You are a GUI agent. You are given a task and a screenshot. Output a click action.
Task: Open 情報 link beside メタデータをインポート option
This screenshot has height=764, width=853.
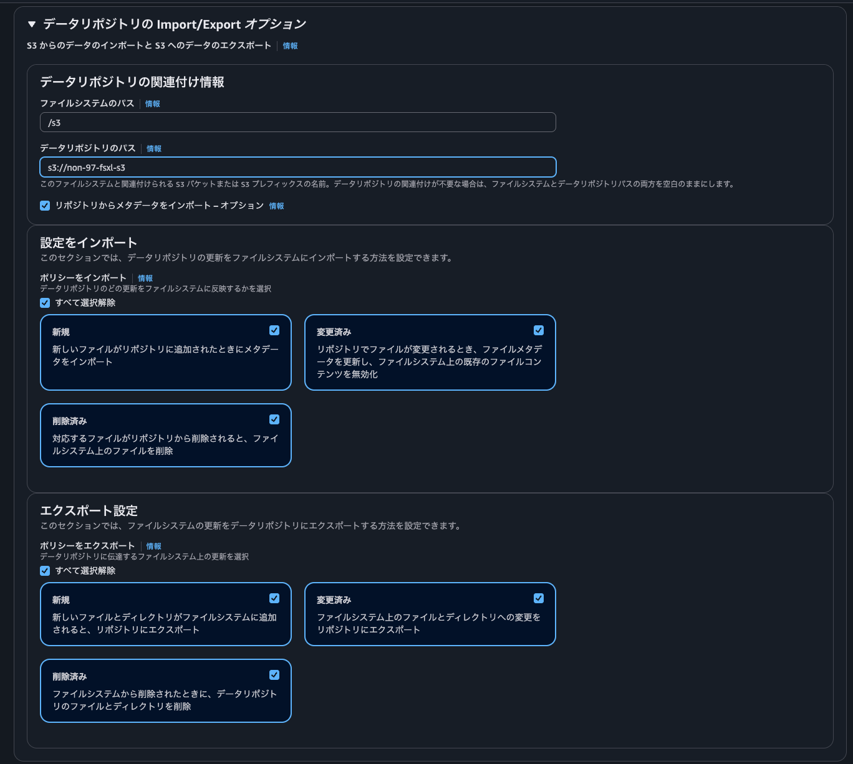[276, 206]
